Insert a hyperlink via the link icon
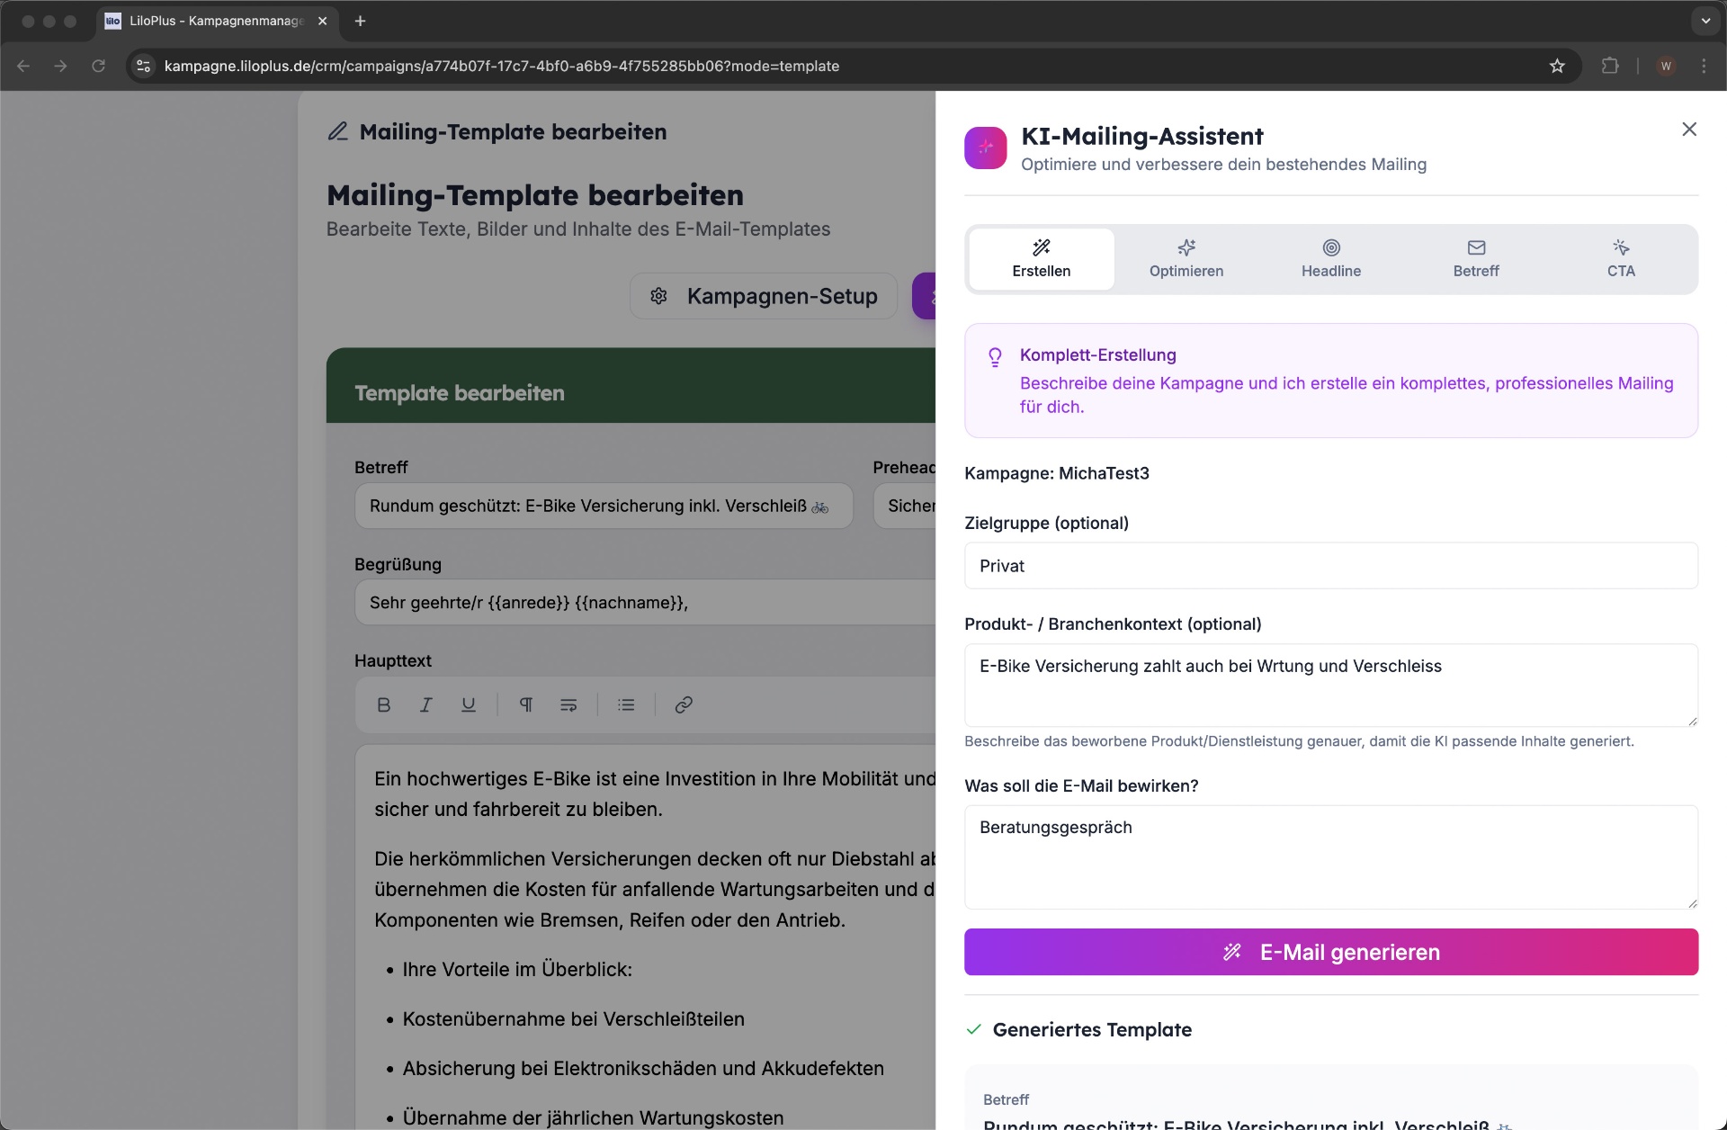The width and height of the screenshot is (1727, 1130). point(684,704)
